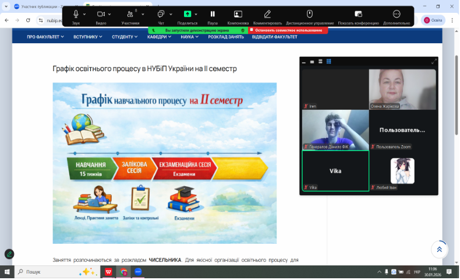Click the semester schedule infographic image
The width and height of the screenshot is (460, 280).
(x=165, y=163)
